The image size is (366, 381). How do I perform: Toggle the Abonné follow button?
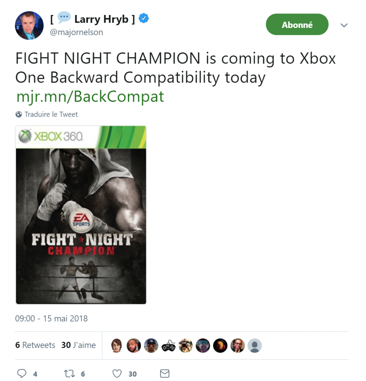click(297, 24)
